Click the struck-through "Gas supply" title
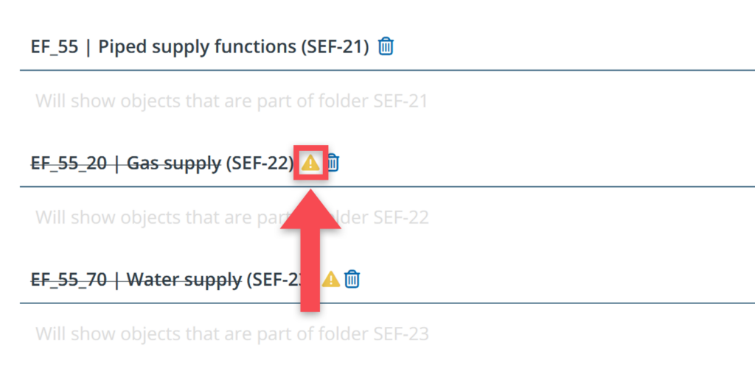The height and width of the screenshot is (377, 755). [x=174, y=163]
